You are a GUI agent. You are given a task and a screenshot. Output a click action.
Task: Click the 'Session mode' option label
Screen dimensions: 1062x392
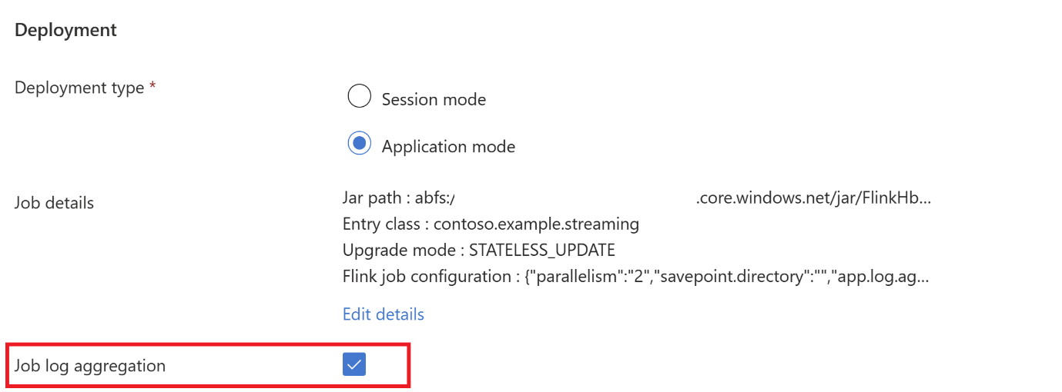[x=434, y=100]
